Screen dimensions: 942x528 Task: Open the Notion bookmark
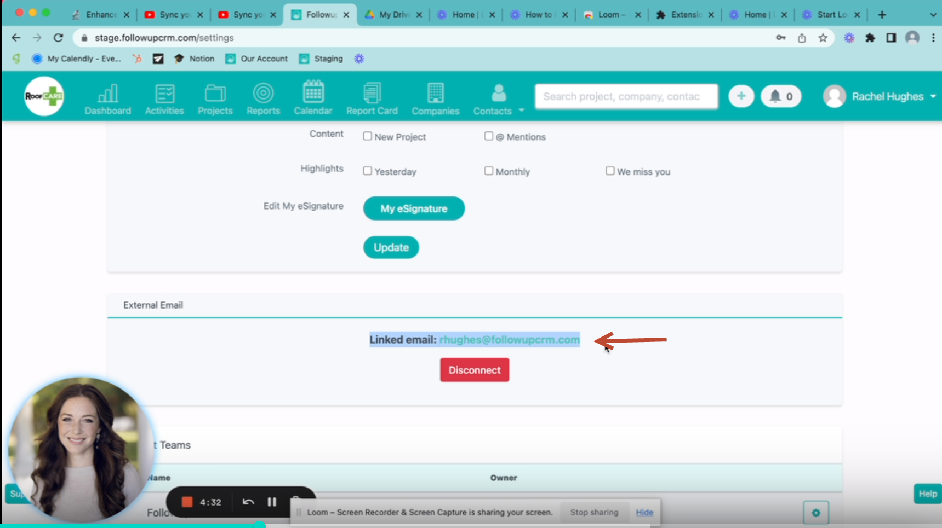click(x=195, y=59)
